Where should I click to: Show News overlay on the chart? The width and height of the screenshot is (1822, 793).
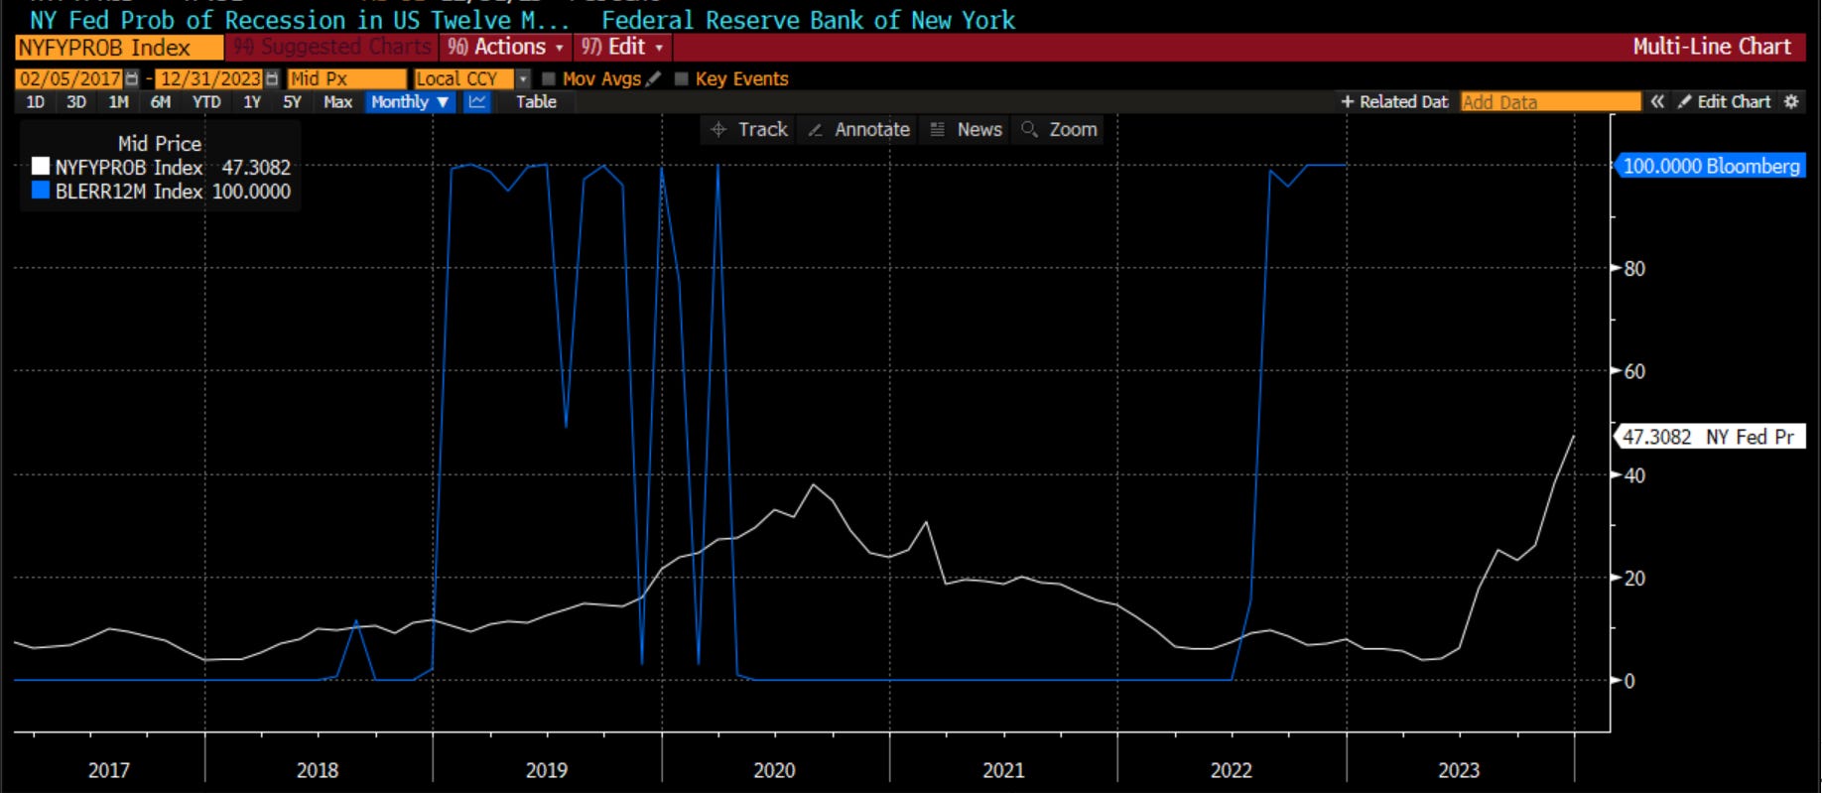point(966,129)
